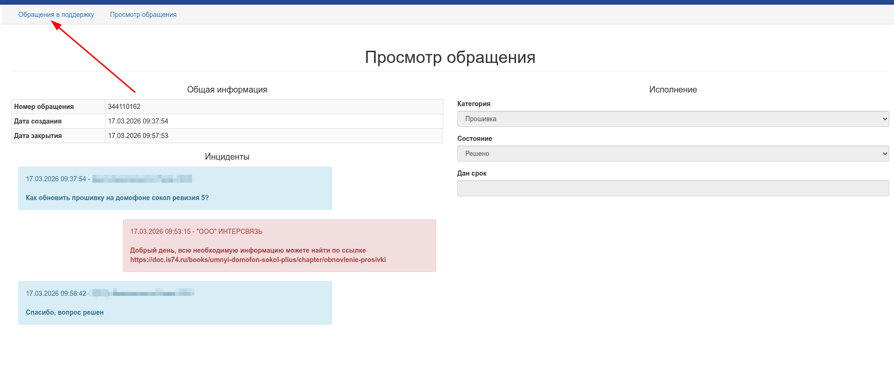Select the Просмотр обращения navigation item

[143, 15]
